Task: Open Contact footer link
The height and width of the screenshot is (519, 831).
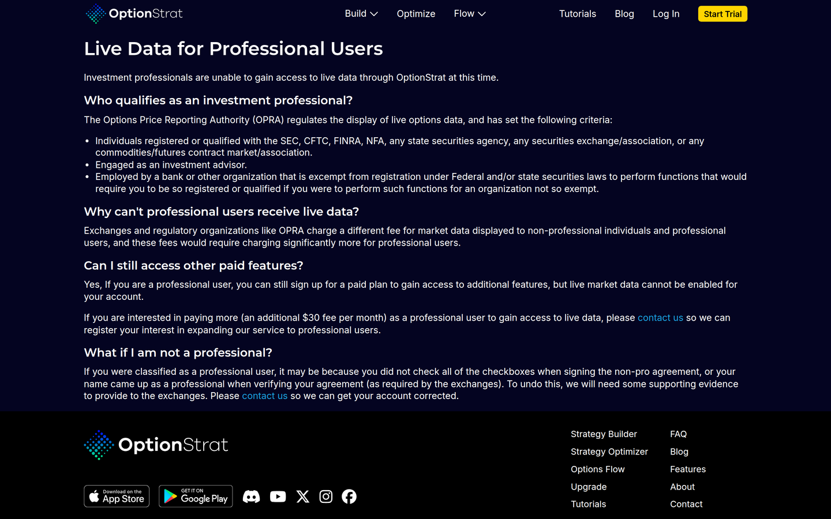Action: 686,504
